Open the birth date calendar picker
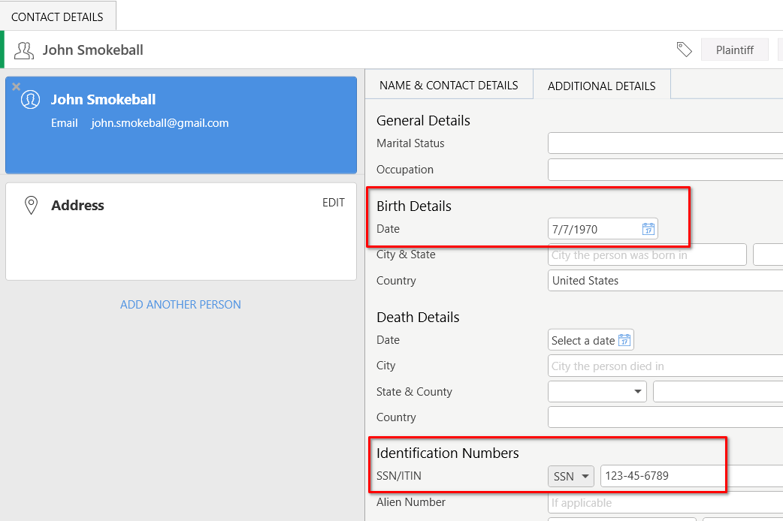 pyautogui.click(x=648, y=229)
